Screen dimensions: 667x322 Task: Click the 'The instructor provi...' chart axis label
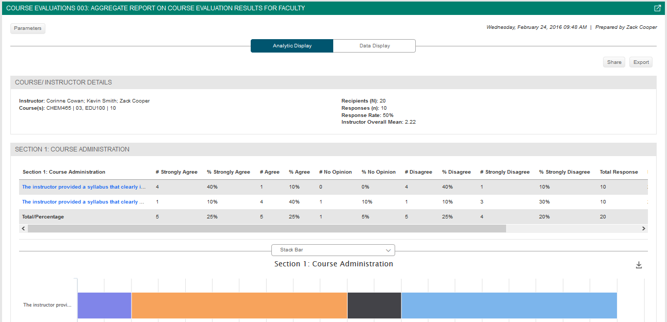point(47,305)
